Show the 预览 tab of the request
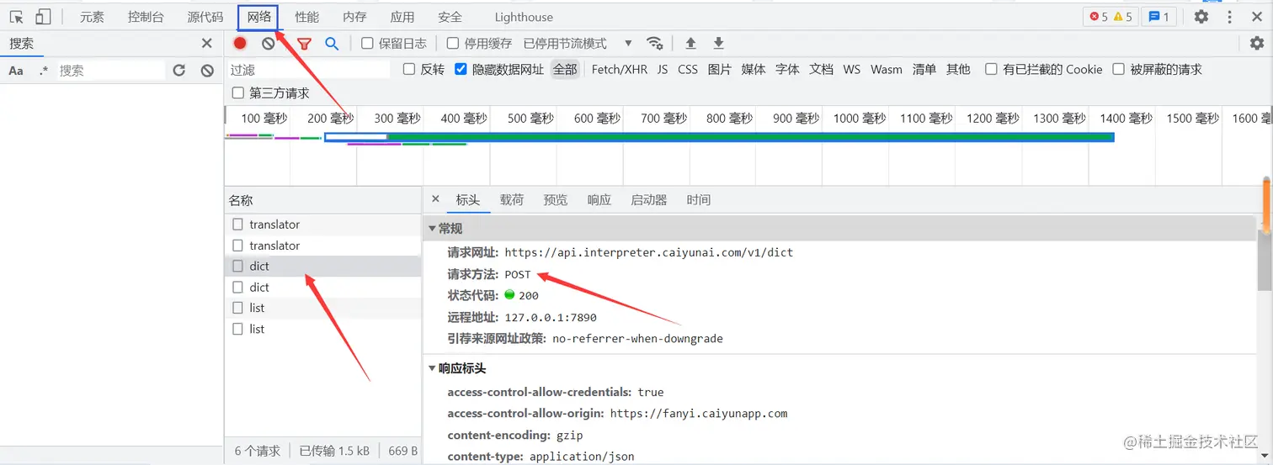This screenshot has height=465, width=1273. point(556,199)
